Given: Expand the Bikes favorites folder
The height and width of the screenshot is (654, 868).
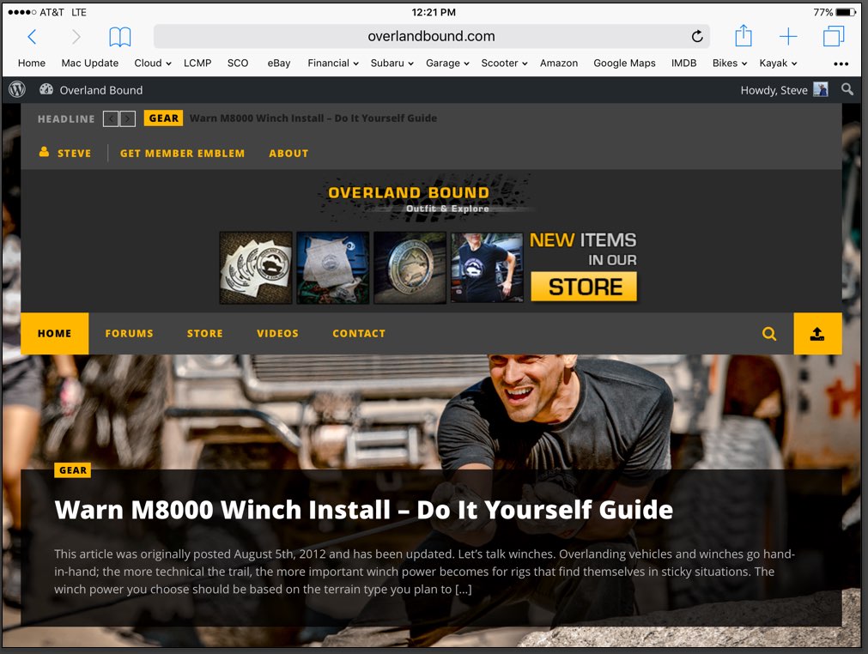Looking at the screenshot, I should click(x=730, y=64).
